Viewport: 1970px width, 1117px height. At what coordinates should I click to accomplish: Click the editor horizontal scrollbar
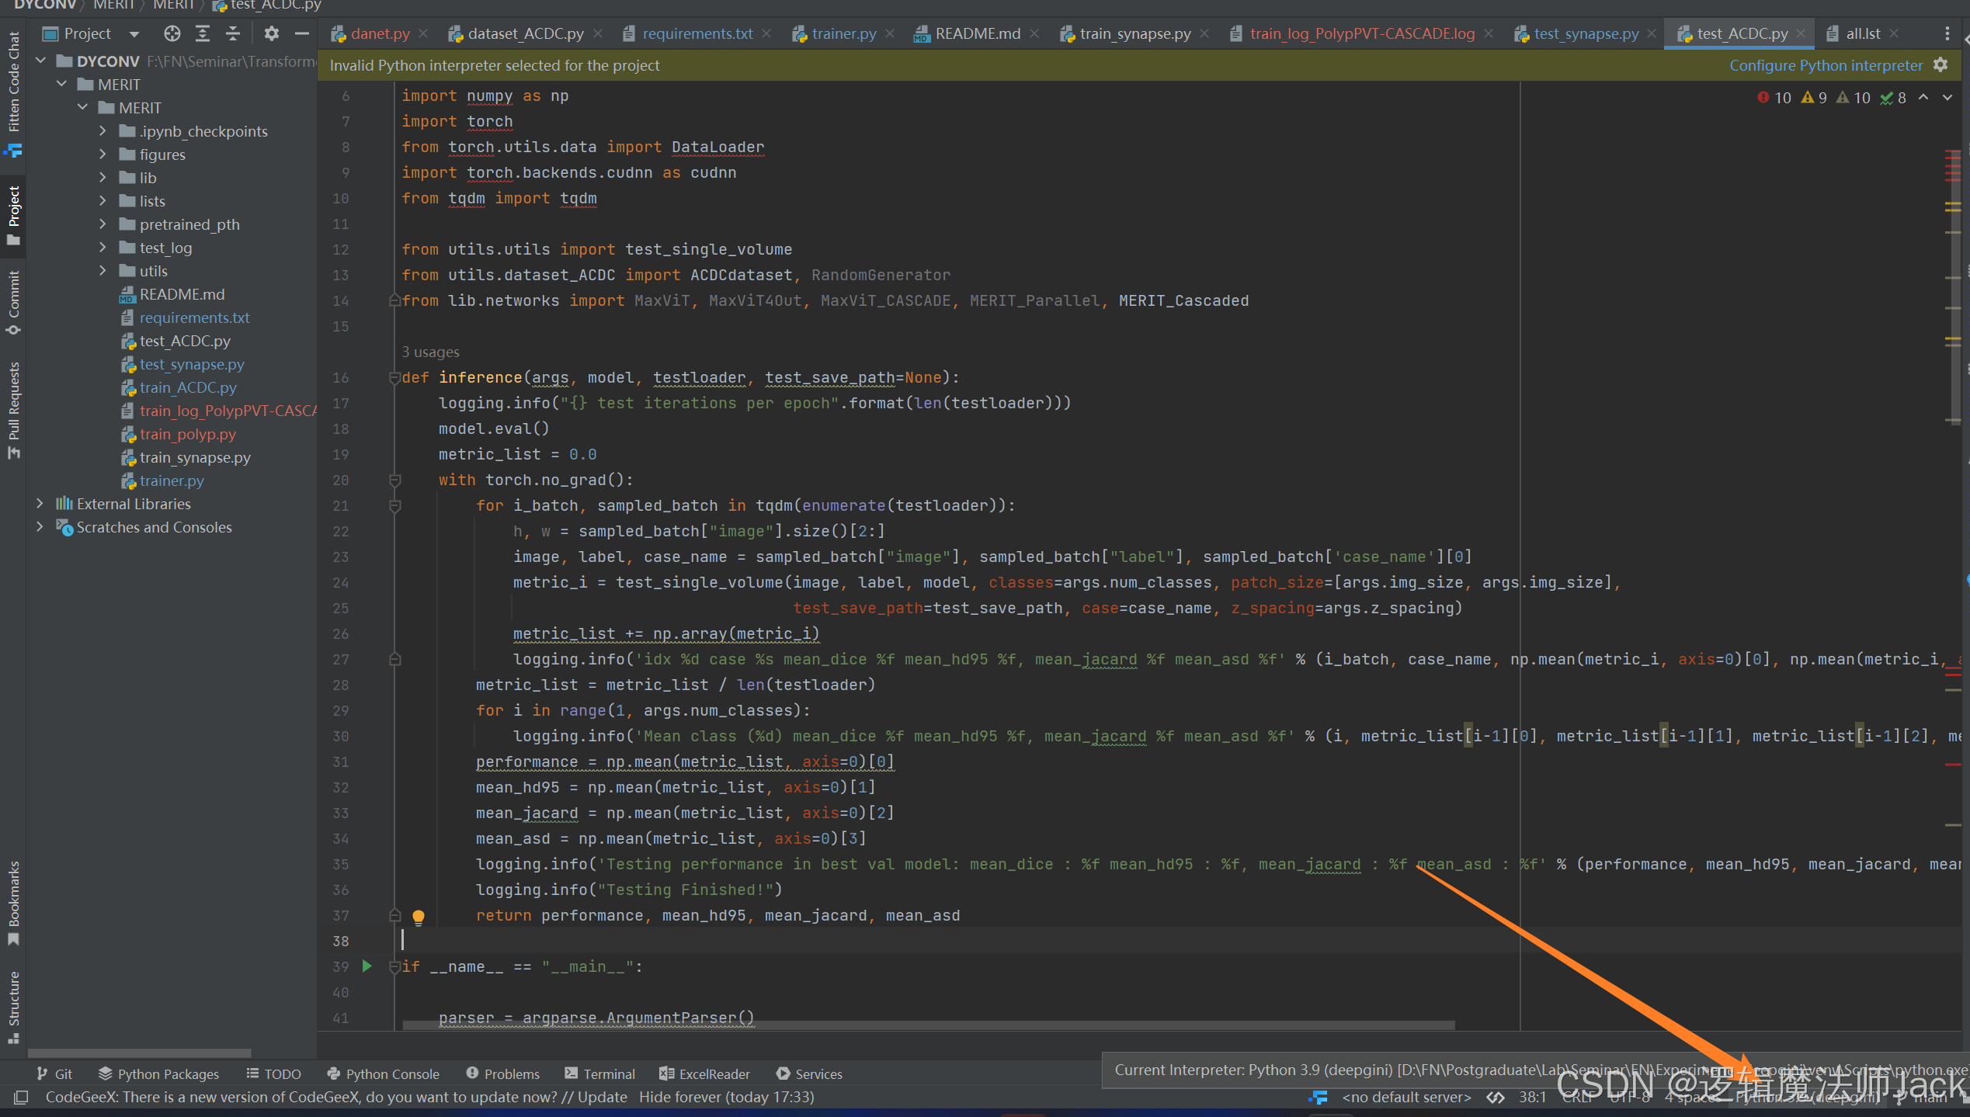point(928,1025)
